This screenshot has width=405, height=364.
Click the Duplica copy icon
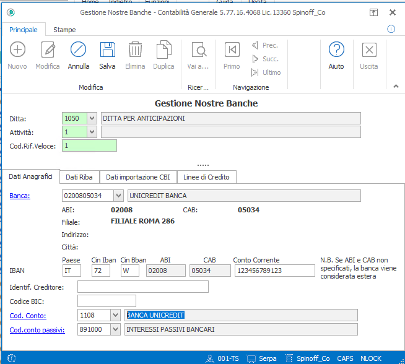(x=163, y=50)
